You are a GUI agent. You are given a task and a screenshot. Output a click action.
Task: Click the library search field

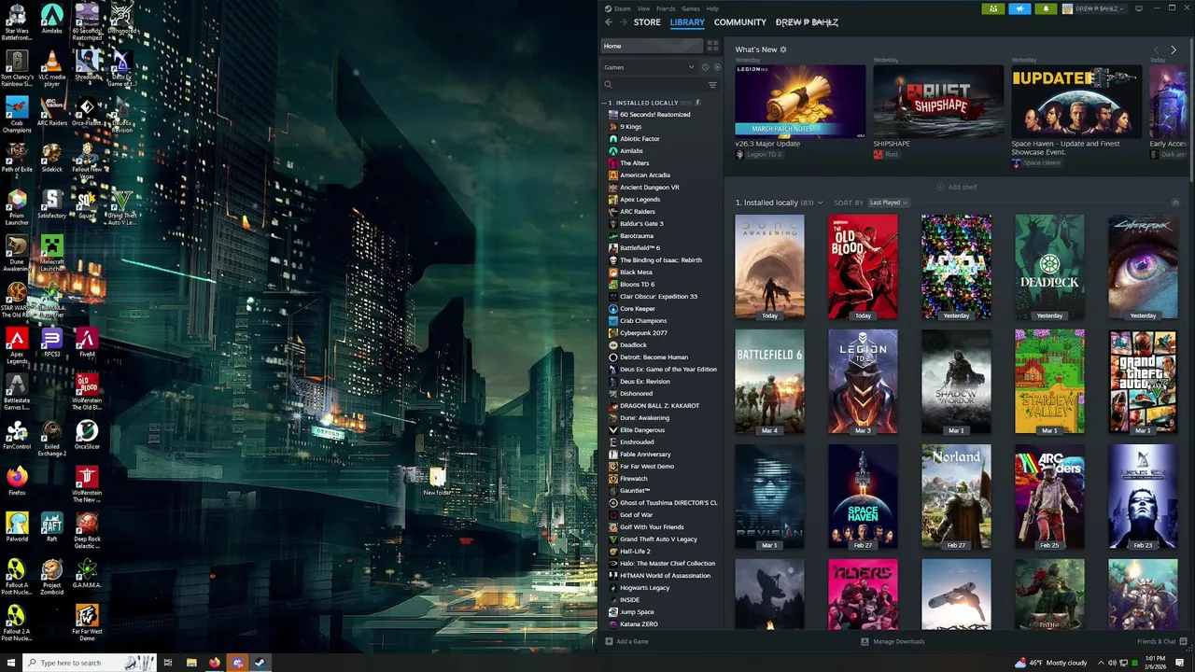(x=657, y=85)
